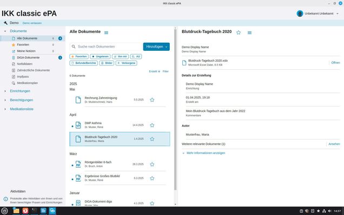Viewport: 344px width, 215px height.
Task: Open Alle Dokumente in the sidebar
Action: click(32, 38)
